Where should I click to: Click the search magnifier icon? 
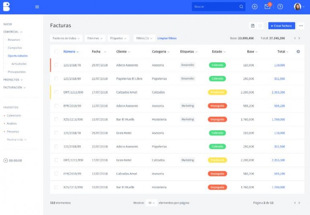coord(241,7)
